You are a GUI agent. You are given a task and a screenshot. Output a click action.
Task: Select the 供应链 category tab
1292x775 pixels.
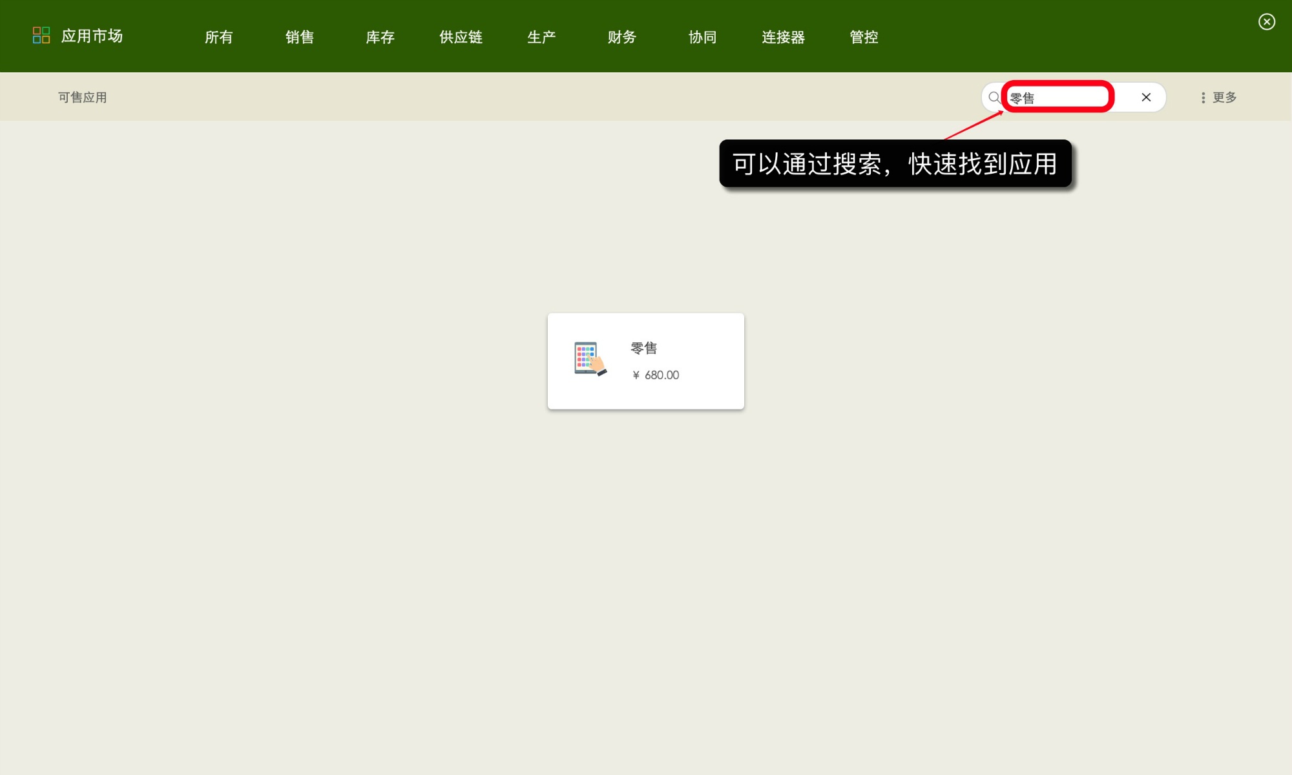(x=461, y=37)
